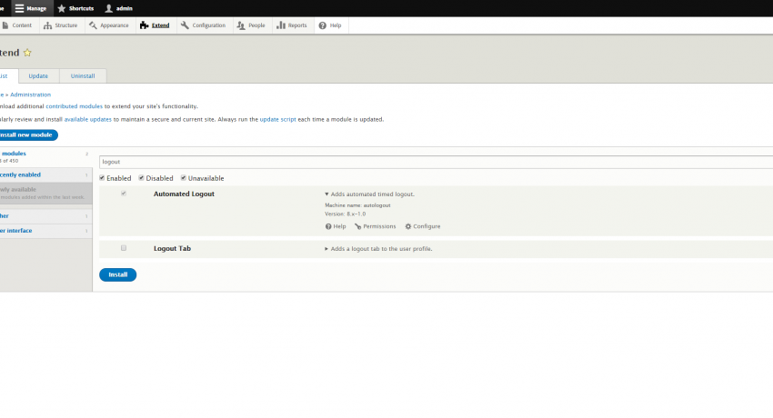The image size is (773, 418).
Task: Switch to the Update tab
Action: 38,75
